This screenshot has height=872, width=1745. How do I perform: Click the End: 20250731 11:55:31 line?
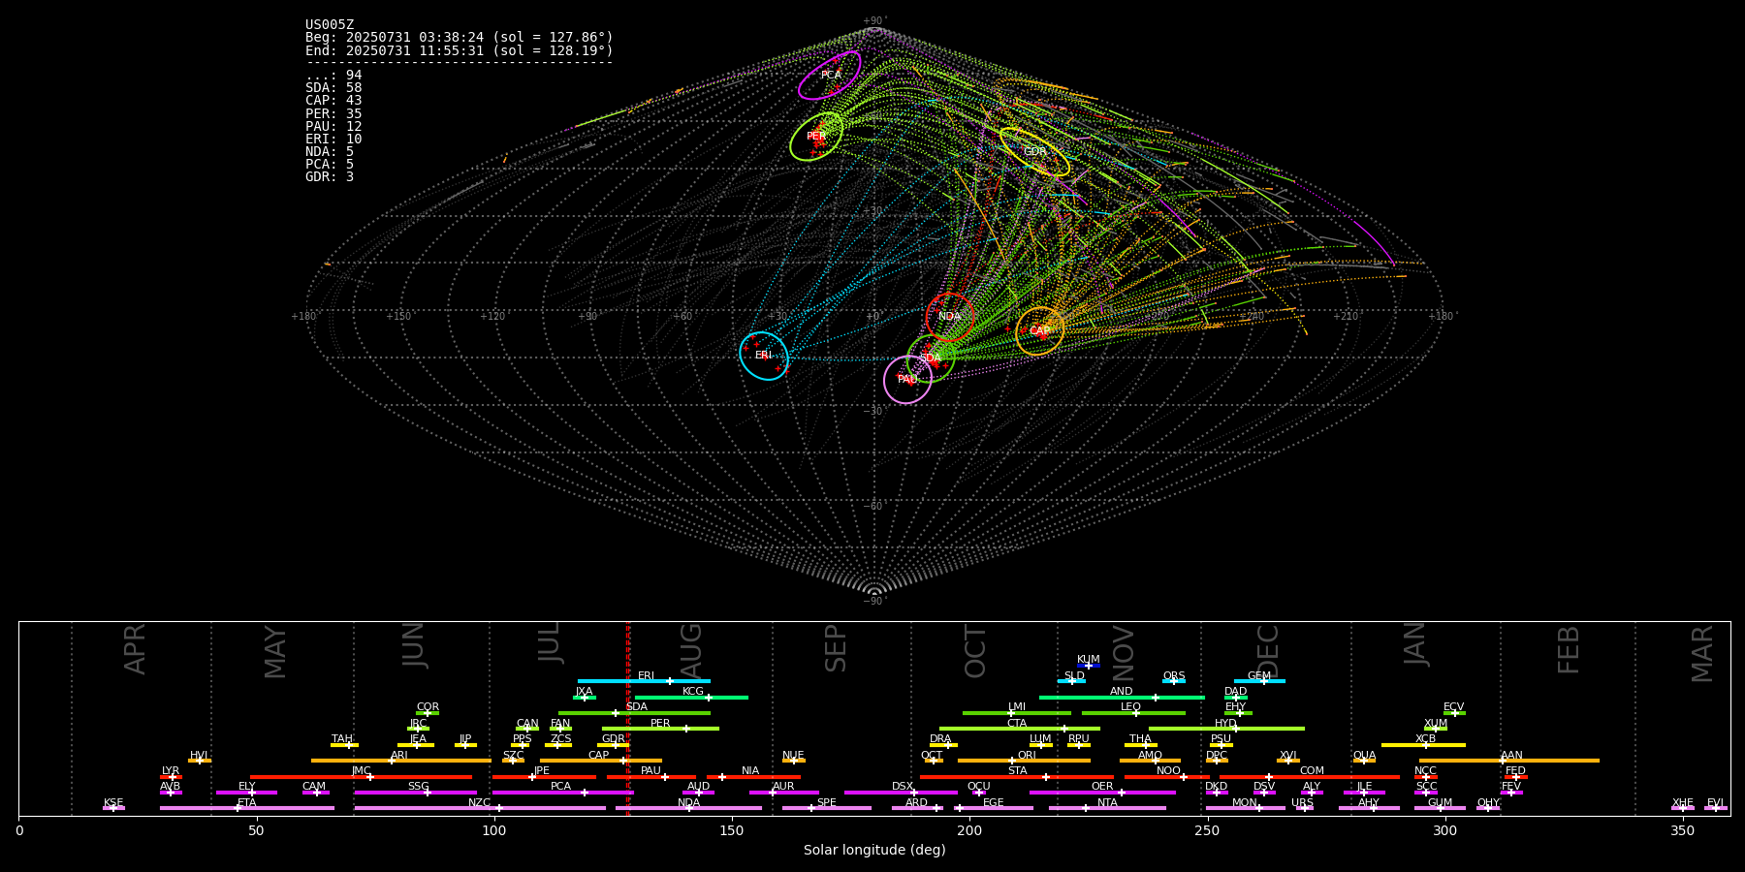click(460, 50)
